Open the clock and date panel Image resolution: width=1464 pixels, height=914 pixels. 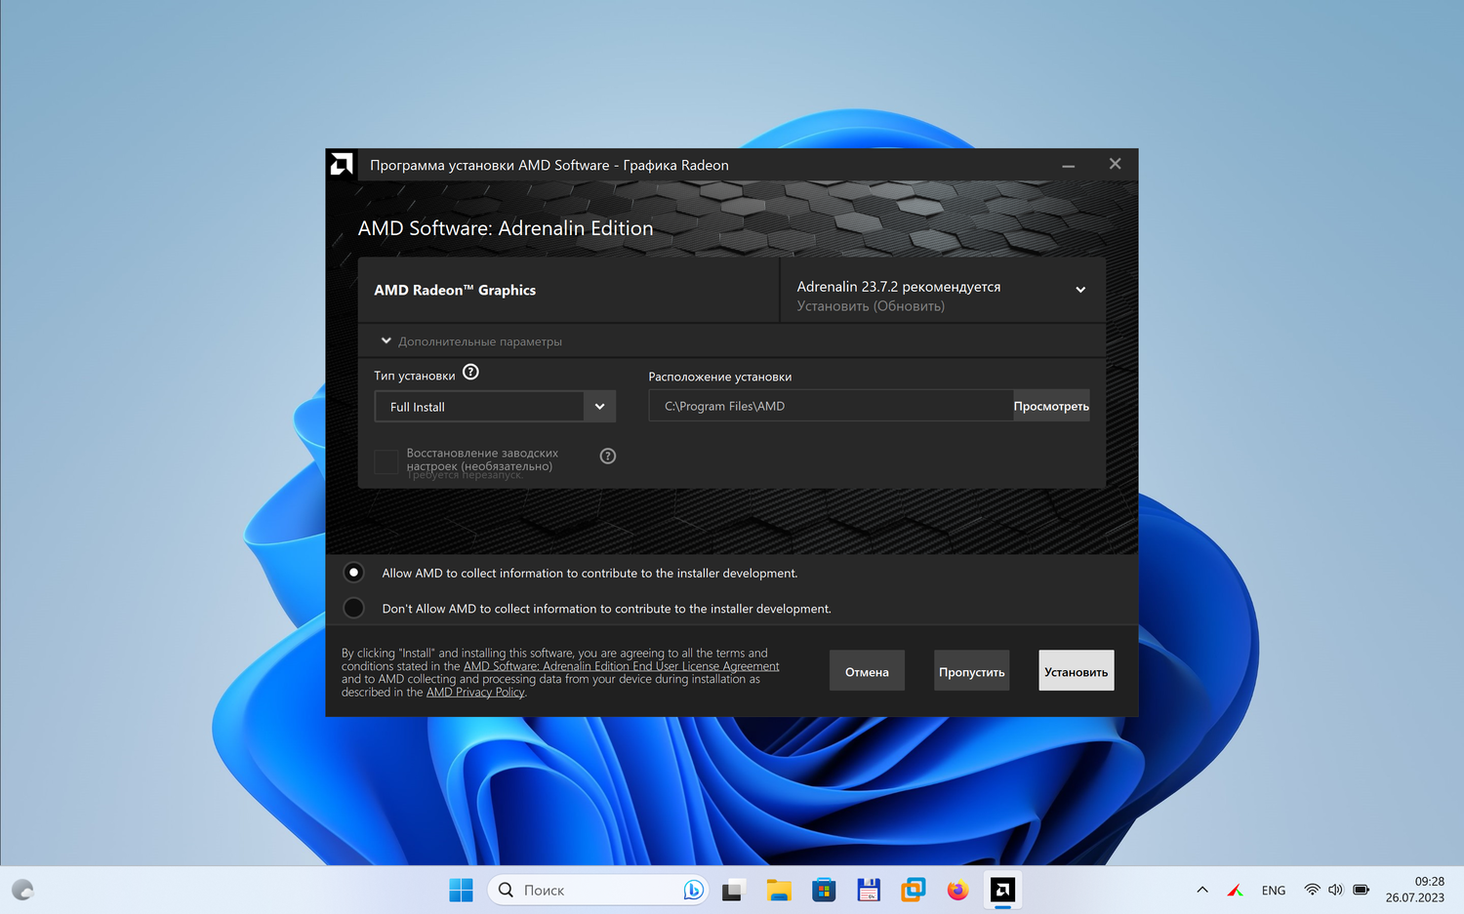click(x=1414, y=890)
